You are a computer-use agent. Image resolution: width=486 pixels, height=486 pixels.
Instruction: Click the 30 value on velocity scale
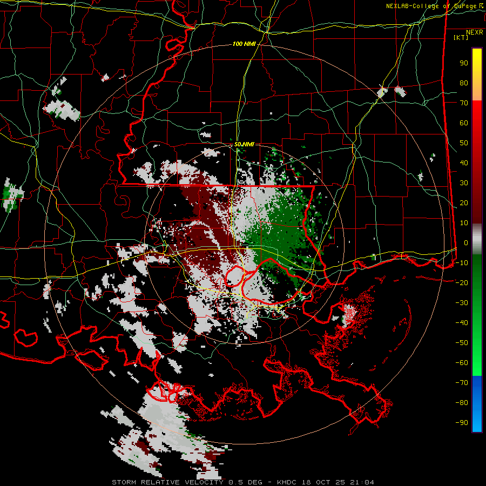pyautogui.click(x=464, y=183)
